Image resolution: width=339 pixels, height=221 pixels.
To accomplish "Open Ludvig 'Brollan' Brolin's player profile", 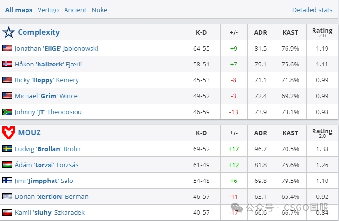I will tap(48, 149).
